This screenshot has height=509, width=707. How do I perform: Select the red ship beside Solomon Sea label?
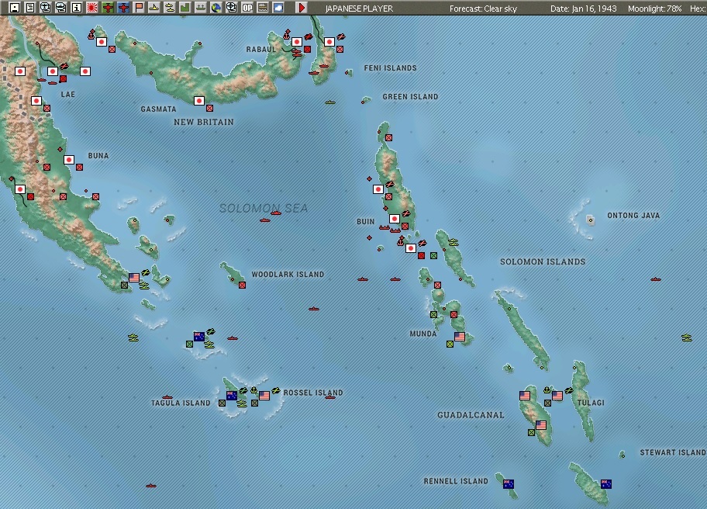[x=275, y=213]
